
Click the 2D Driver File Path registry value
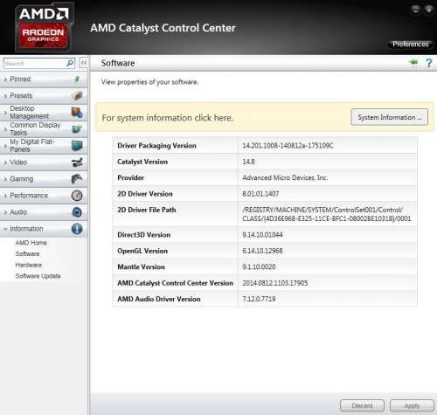click(x=327, y=214)
